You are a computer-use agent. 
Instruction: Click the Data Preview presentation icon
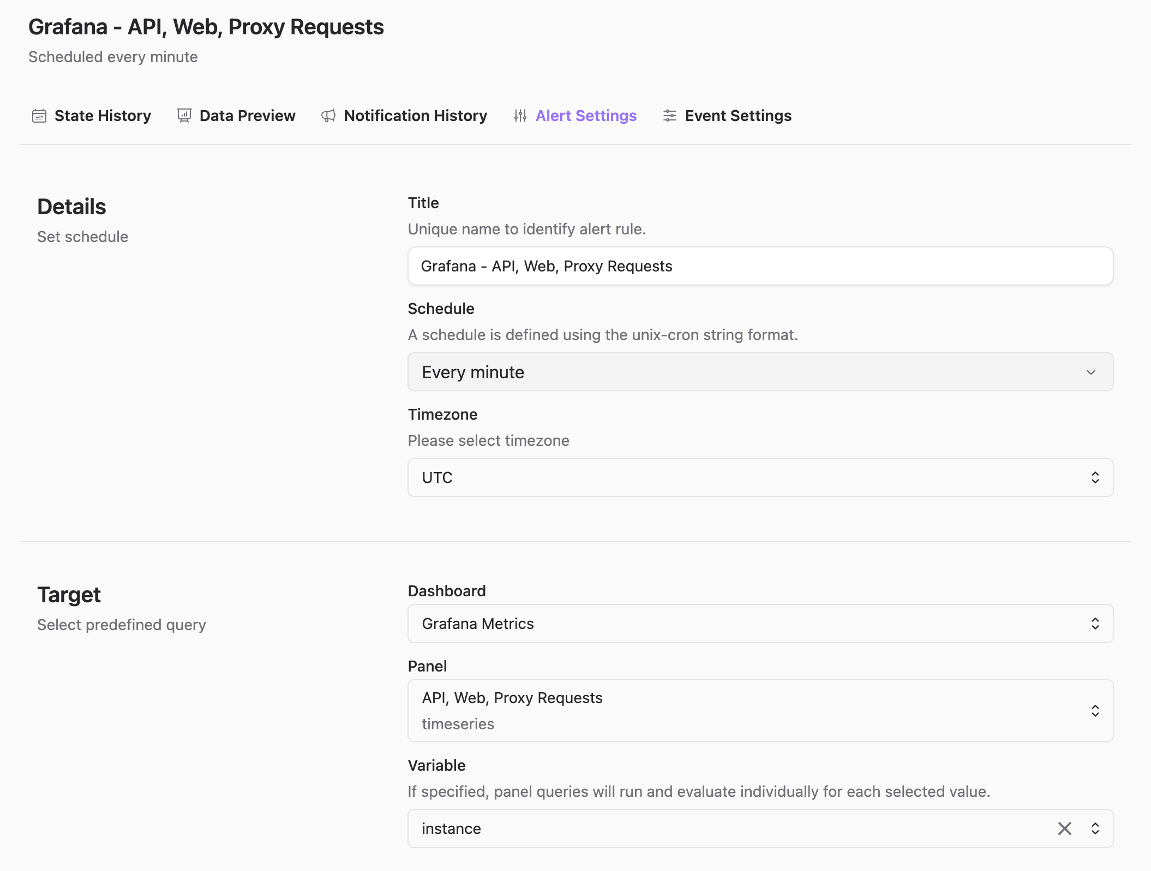184,116
